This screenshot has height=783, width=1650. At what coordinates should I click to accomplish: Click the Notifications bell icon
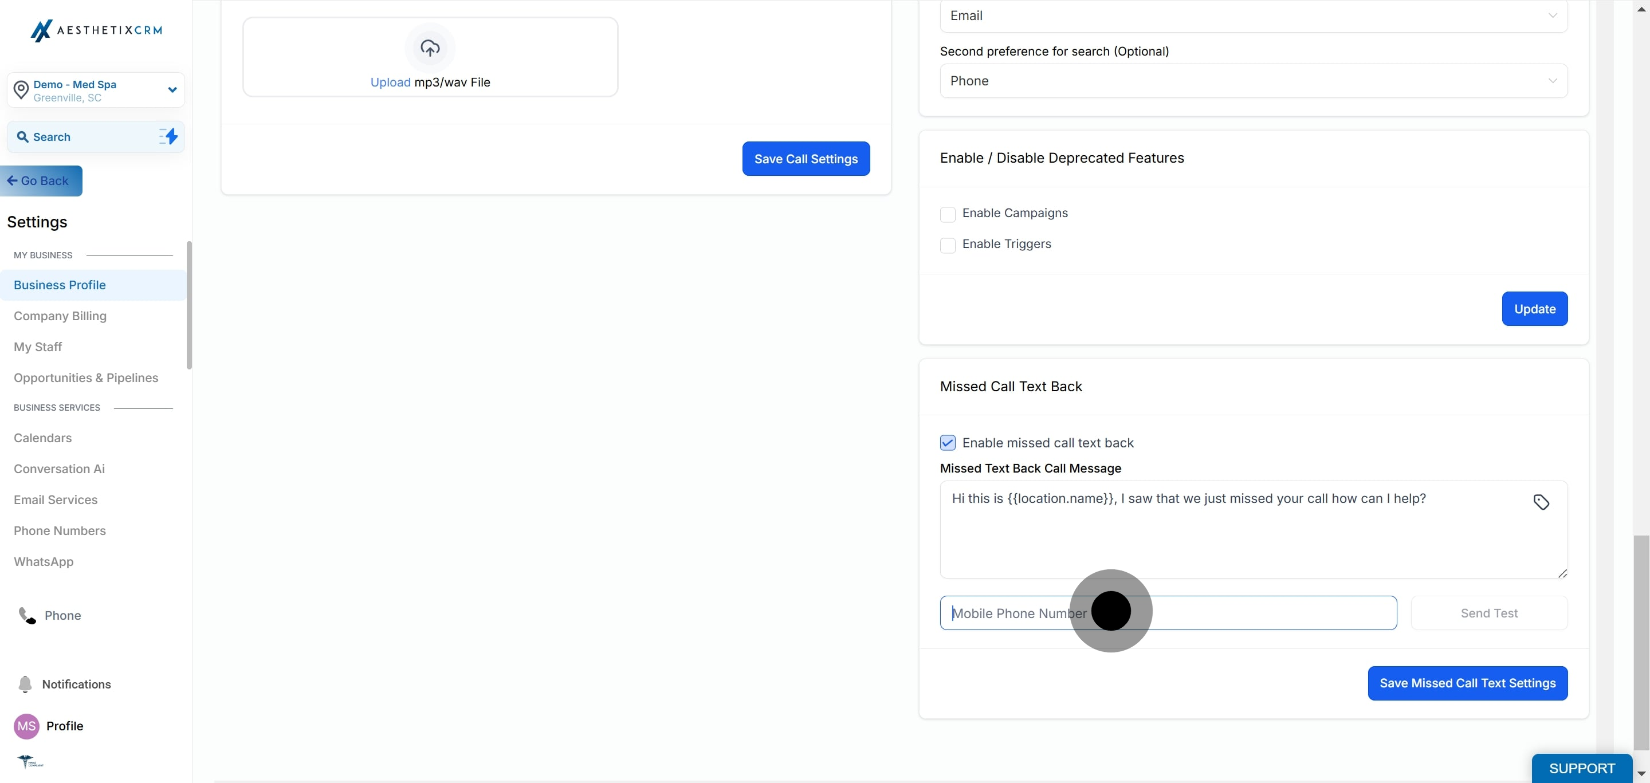[x=25, y=684]
